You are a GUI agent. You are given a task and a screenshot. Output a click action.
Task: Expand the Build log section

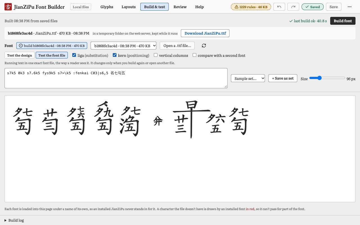[14, 220]
